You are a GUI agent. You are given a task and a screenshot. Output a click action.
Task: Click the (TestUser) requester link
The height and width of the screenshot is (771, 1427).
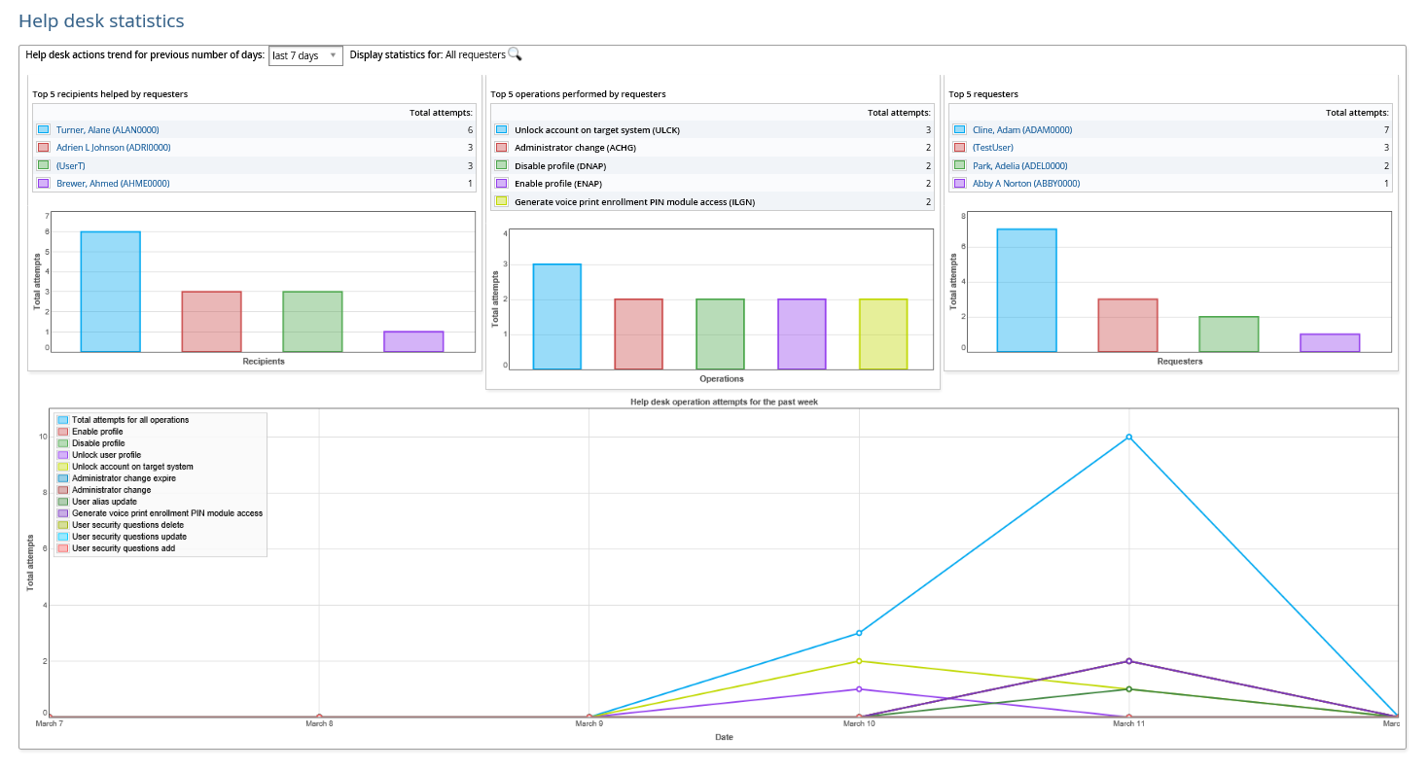(992, 148)
